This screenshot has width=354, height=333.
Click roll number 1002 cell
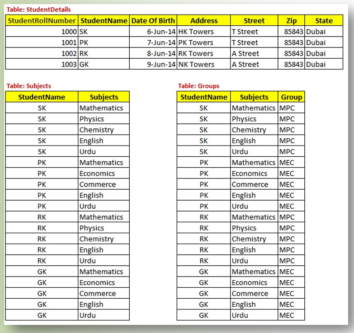[x=42, y=53]
